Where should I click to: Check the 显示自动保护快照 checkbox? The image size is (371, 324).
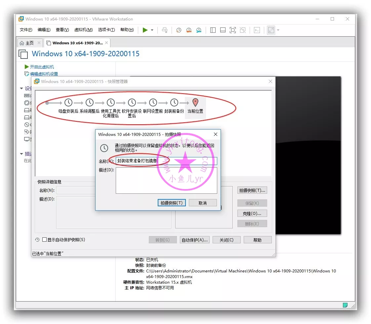45,240
